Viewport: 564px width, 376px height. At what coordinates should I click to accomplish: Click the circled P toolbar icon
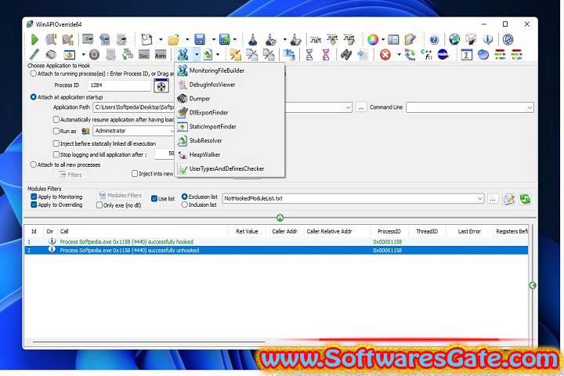click(508, 40)
